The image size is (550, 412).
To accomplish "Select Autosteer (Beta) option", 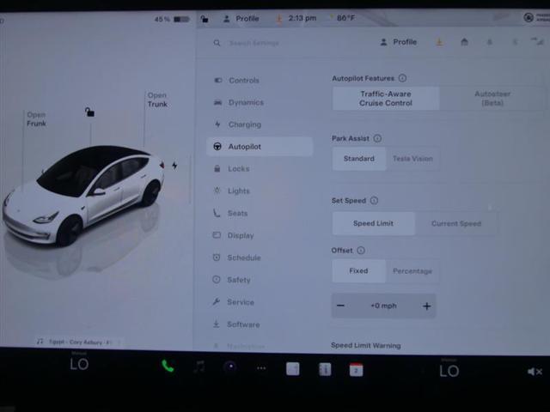I will [x=492, y=99].
